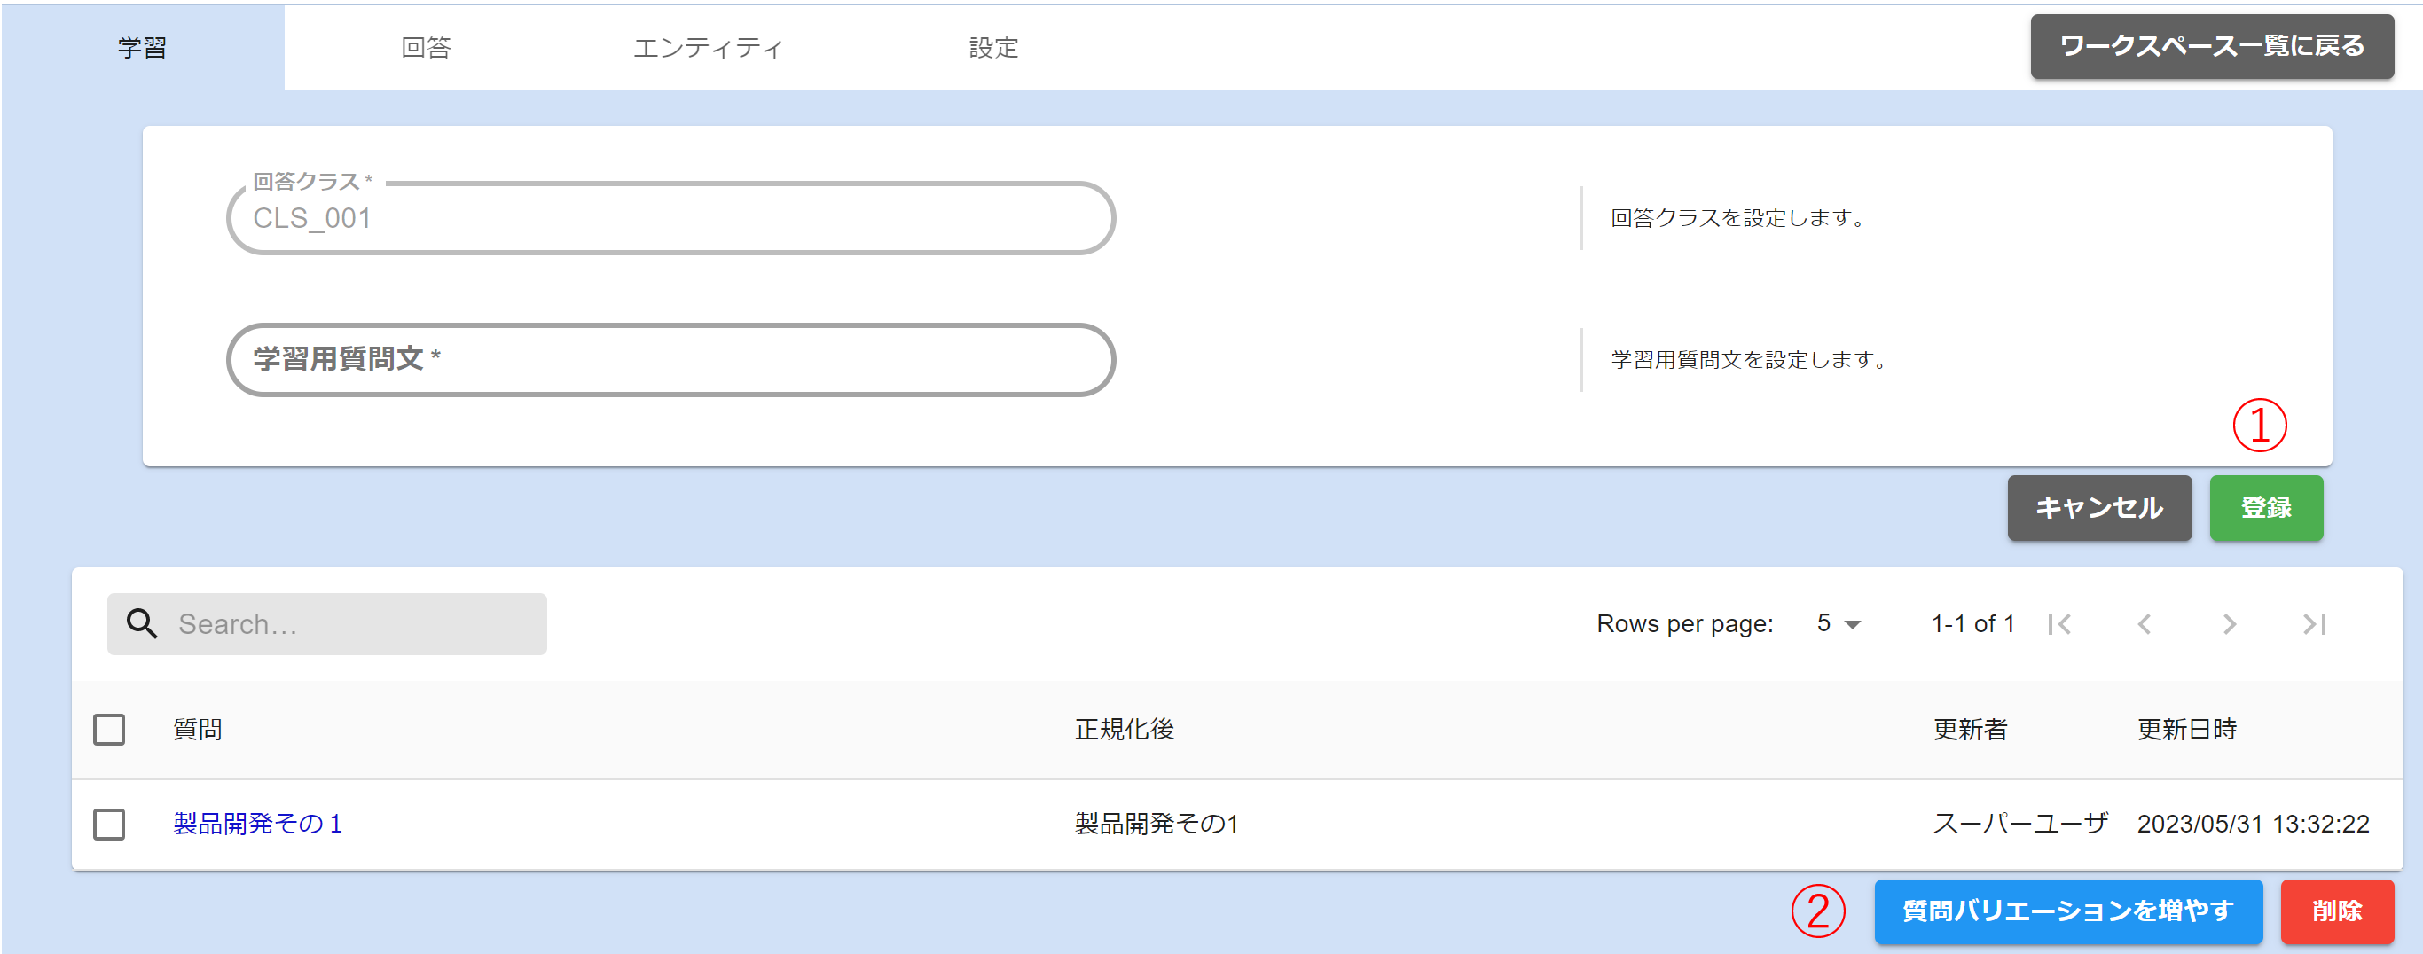
Task: Go to the next page arrow
Action: pos(2228,624)
